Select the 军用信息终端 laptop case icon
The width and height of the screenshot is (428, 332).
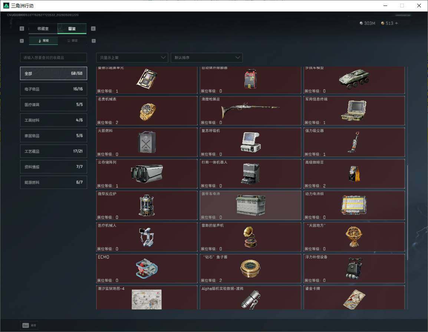[354, 110]
